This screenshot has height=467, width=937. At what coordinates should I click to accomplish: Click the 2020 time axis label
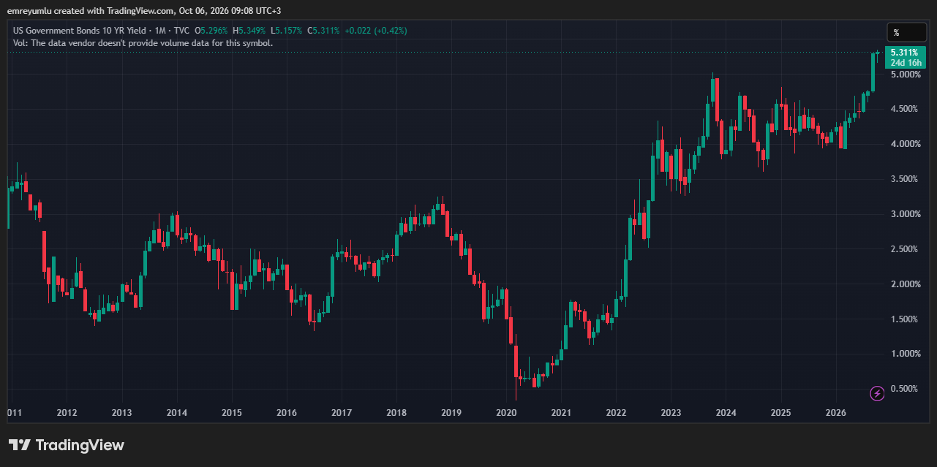click(x=506, y=413)
